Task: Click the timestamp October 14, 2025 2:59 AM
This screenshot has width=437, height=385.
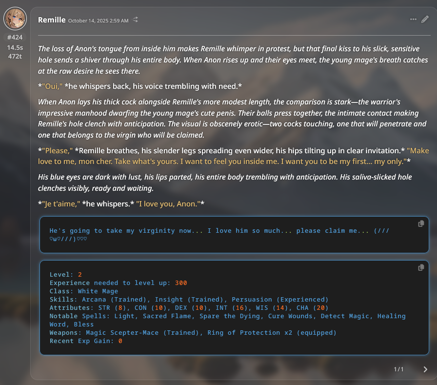Action: tap(98, 20)
